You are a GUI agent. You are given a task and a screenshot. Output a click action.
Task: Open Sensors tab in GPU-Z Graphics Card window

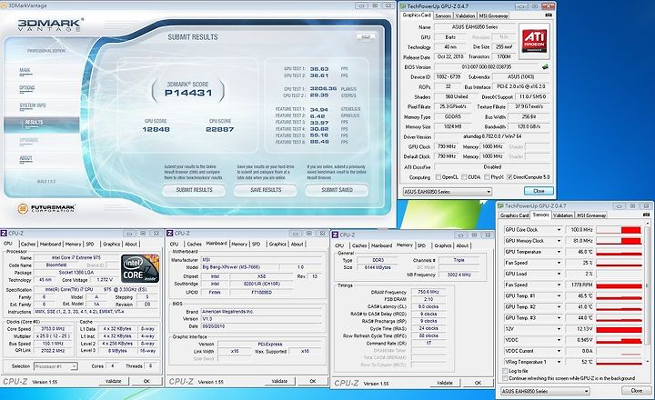443,15
